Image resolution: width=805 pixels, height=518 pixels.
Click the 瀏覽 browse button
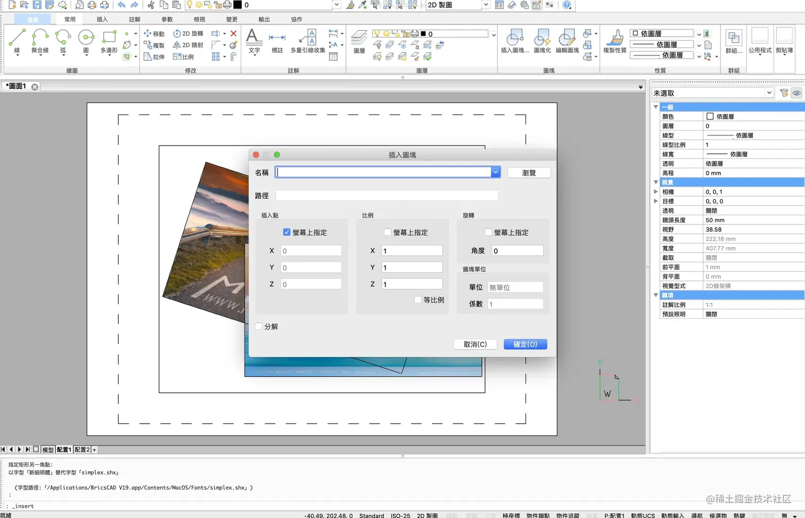click(529, 173)
